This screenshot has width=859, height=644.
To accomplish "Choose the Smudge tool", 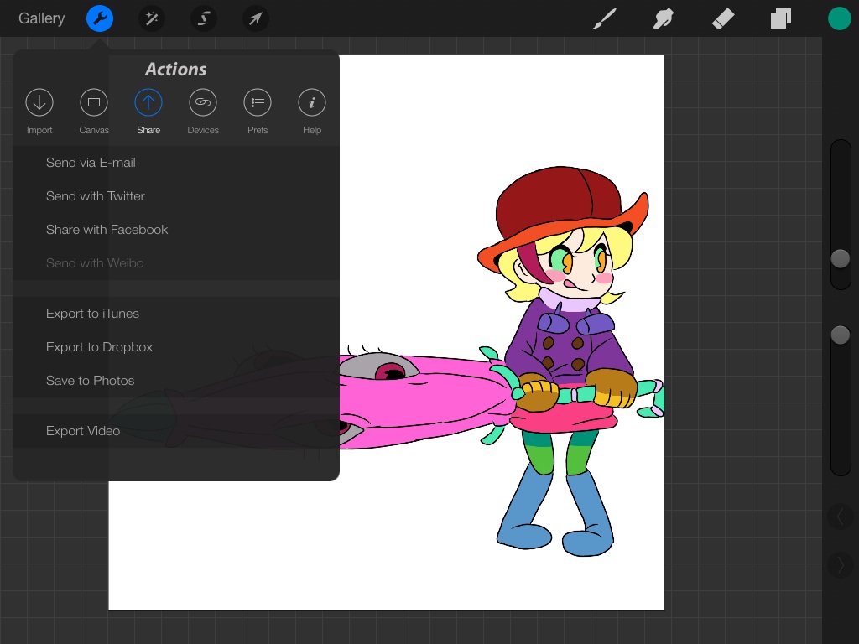I will (664, 18).
